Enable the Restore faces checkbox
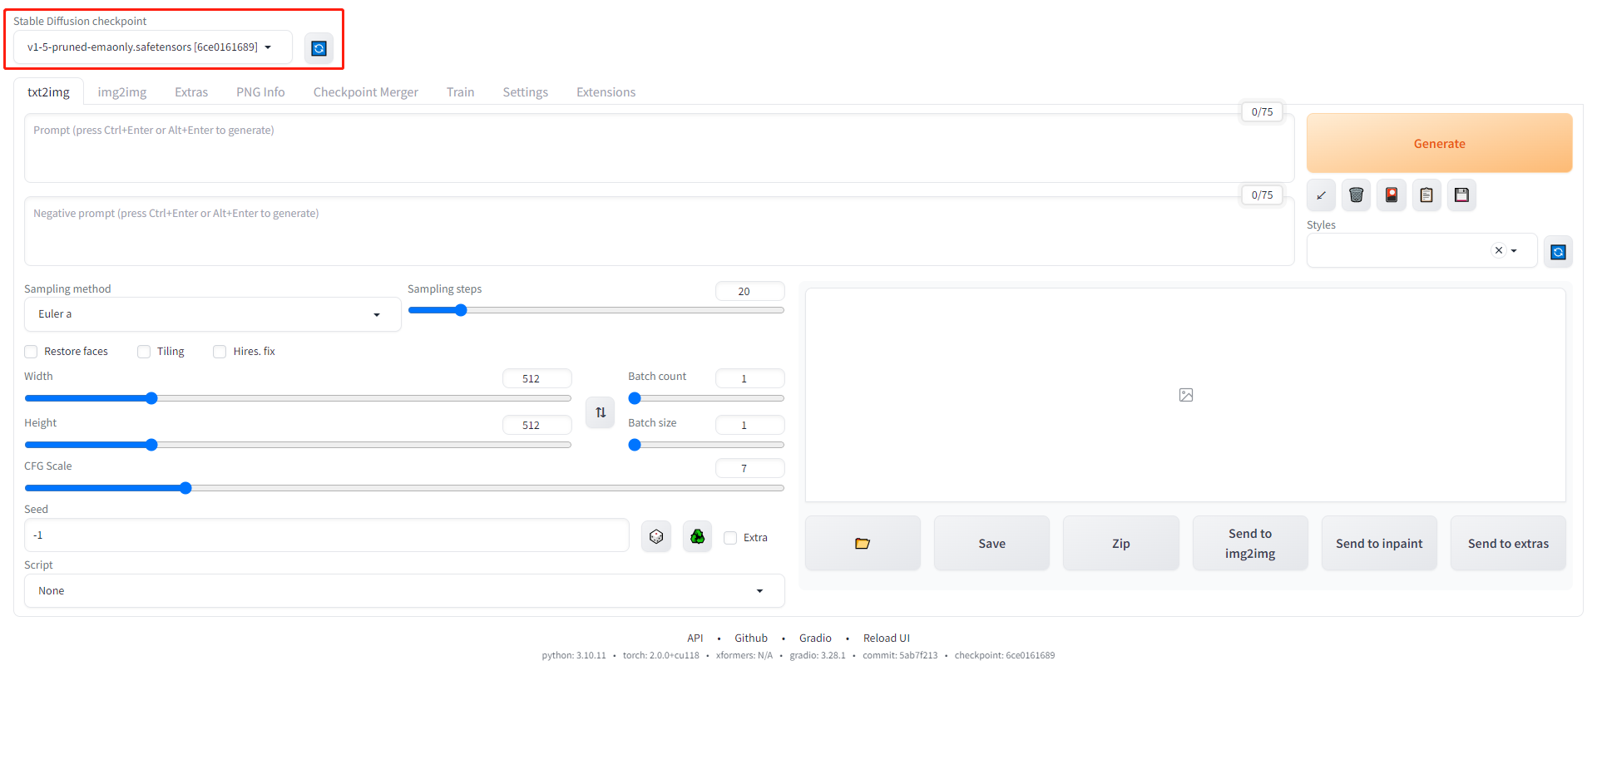Viewport: 1597px width, 779px height. click(x=32, y=352)
